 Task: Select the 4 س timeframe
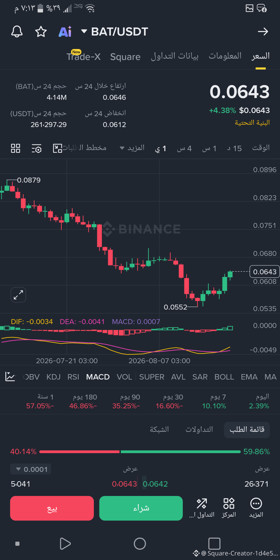pyautogui.click(x=184, y=149)
